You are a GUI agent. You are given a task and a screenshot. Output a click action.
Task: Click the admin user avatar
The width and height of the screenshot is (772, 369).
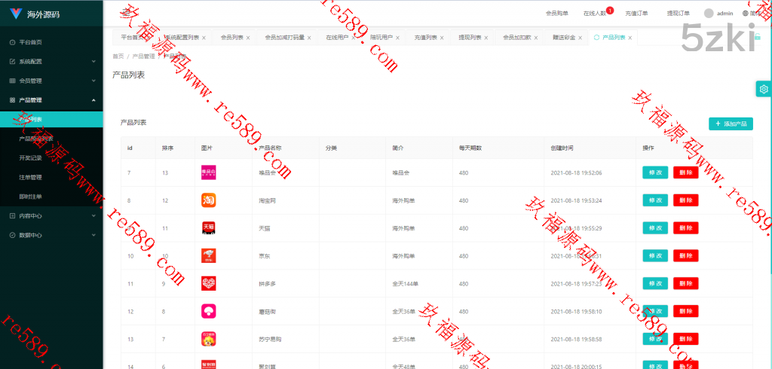coord(709,13)
